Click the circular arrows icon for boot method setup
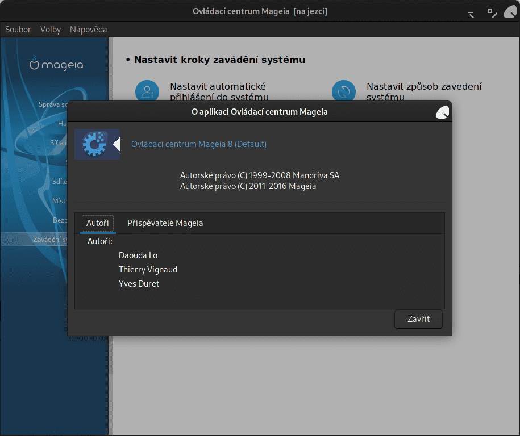Viewport: 520px width, 436px height. (344, 91)
